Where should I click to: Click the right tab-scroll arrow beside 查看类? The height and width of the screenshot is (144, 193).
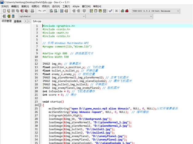(x=29, y=21)
